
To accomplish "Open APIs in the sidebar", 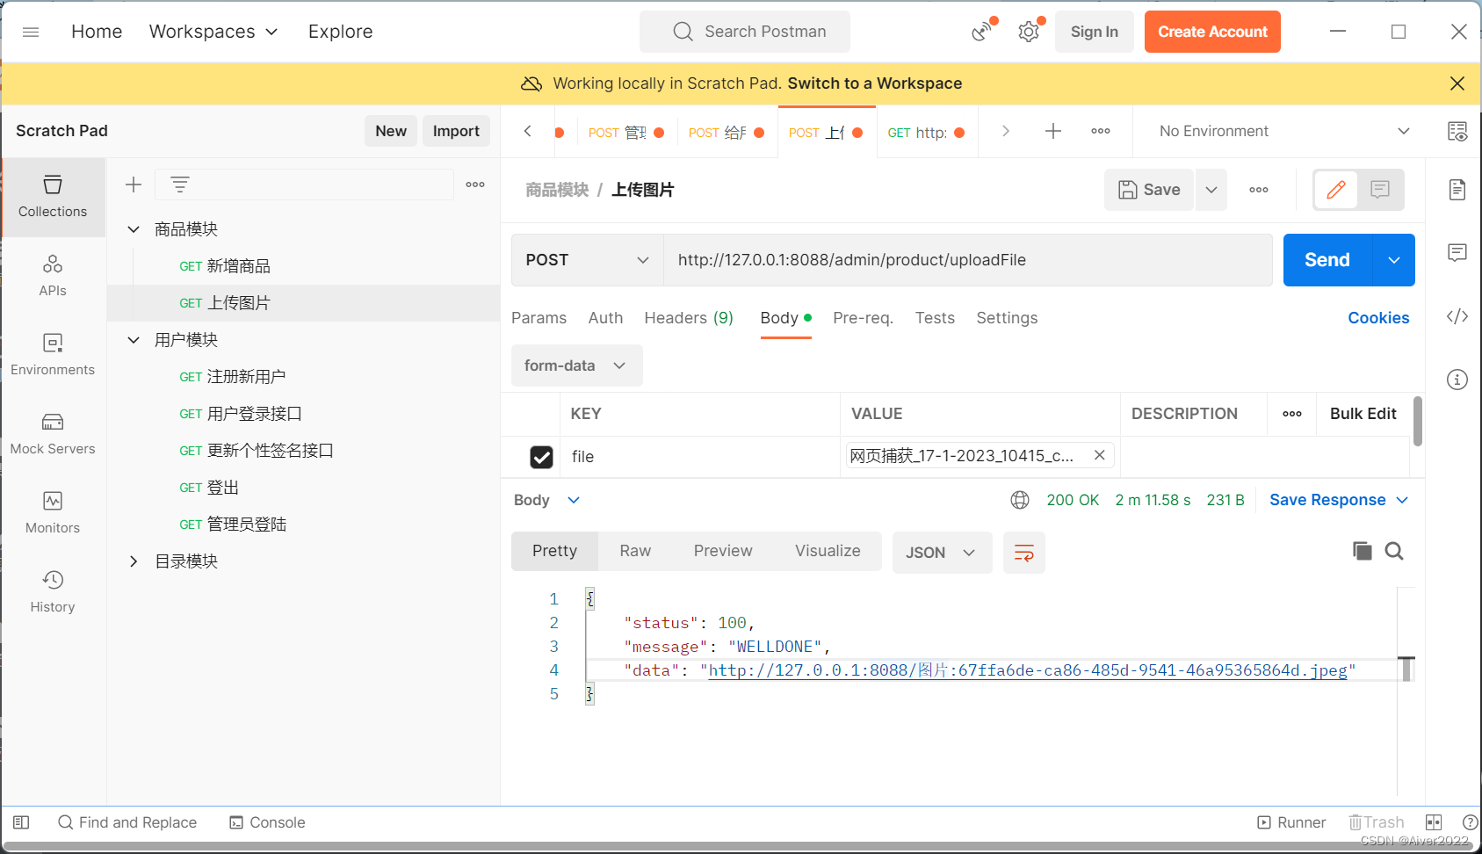I will pos(53,276).
